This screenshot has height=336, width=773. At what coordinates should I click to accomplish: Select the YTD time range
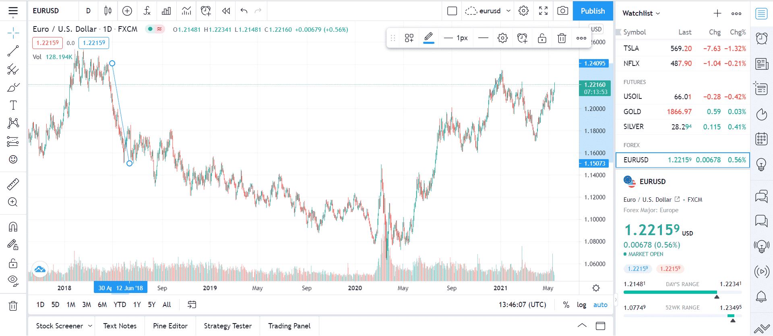click(x=120, y=305)
